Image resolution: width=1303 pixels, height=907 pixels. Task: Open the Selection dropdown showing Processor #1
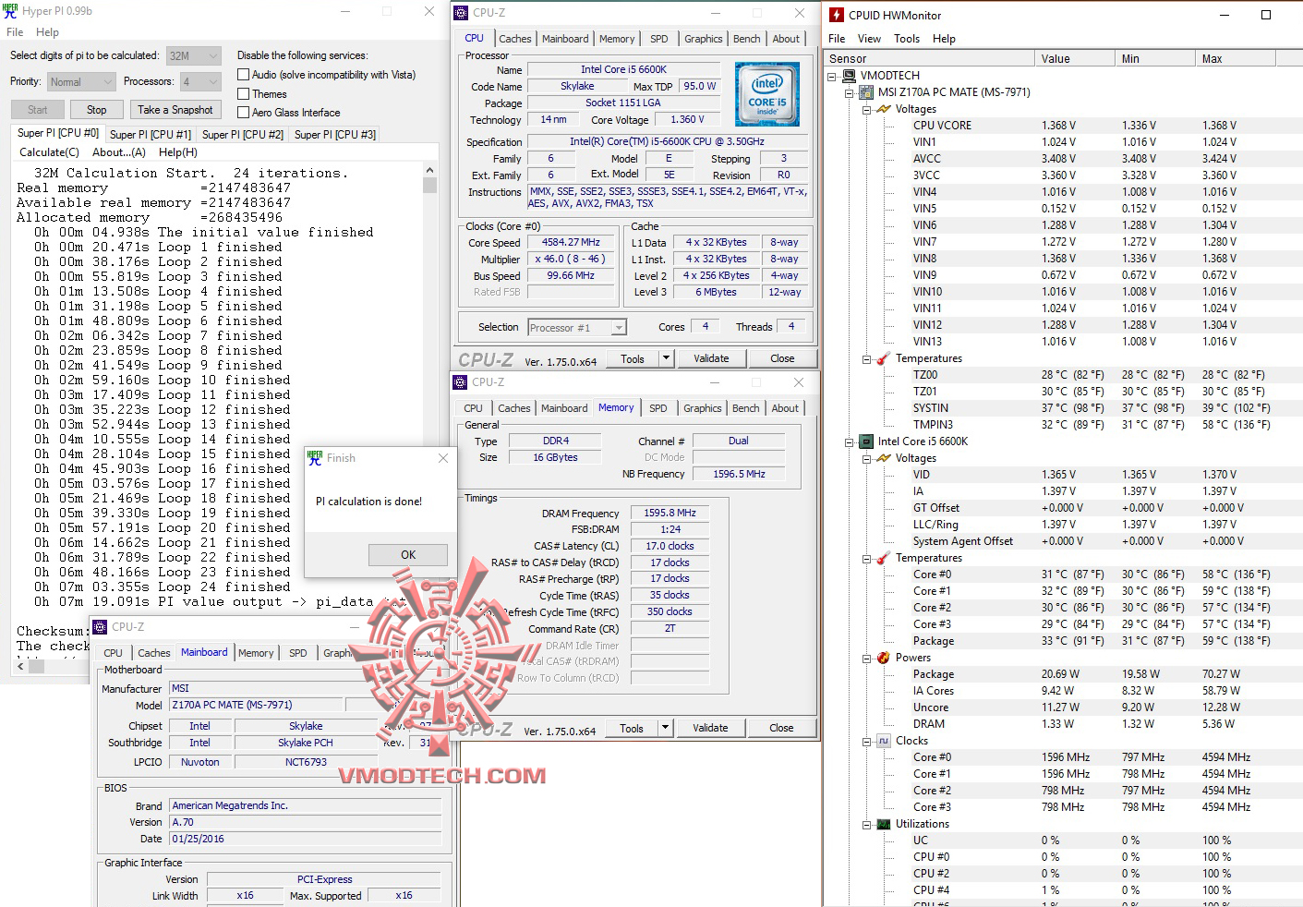click(577, 328)
